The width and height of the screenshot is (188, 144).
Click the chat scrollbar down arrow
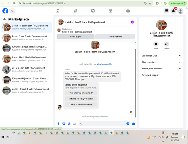[135, 118]
